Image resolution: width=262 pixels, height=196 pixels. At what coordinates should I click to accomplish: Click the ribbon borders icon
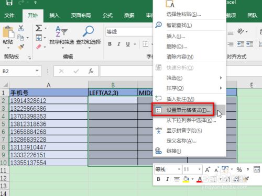[x=145, y=44]
